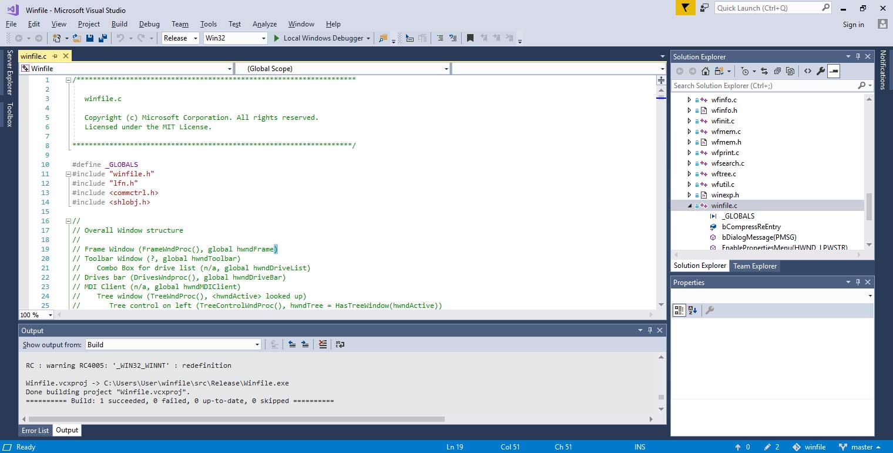Open the 100 % zoom dropdown

coord(36,315)
